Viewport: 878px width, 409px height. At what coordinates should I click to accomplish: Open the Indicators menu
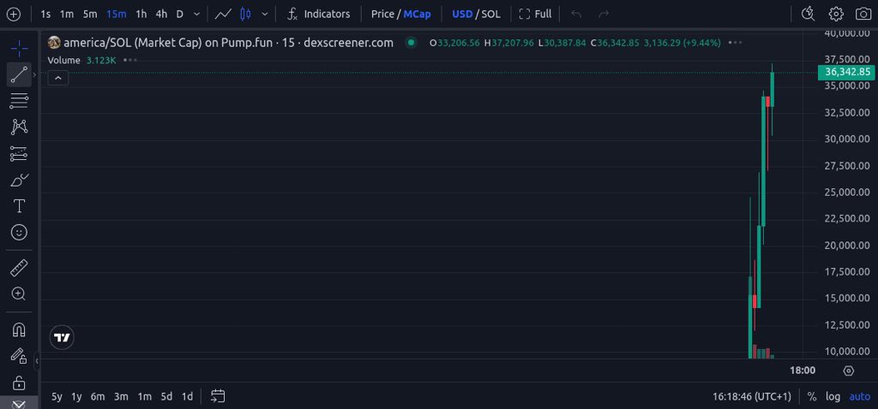318,14
